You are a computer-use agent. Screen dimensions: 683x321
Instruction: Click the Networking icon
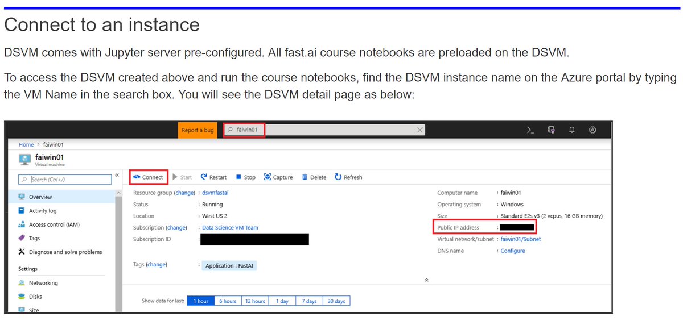(x=22, y=283)
